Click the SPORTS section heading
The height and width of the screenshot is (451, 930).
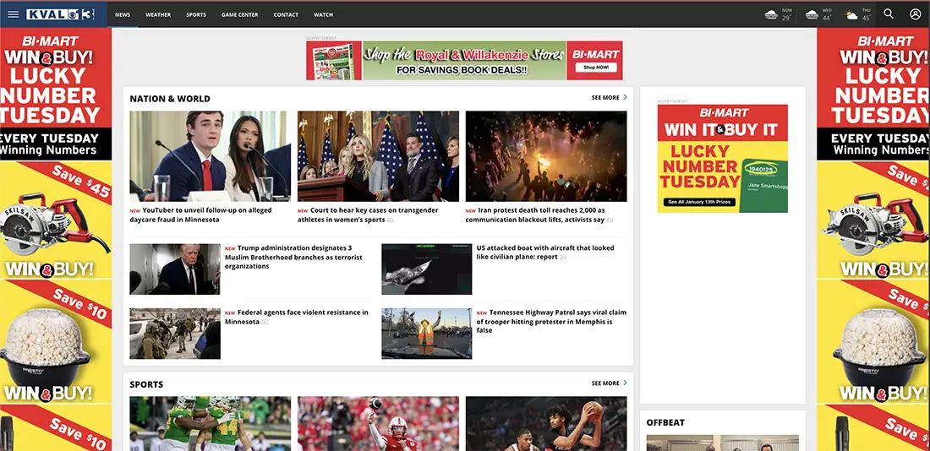(x=146, y=384)
